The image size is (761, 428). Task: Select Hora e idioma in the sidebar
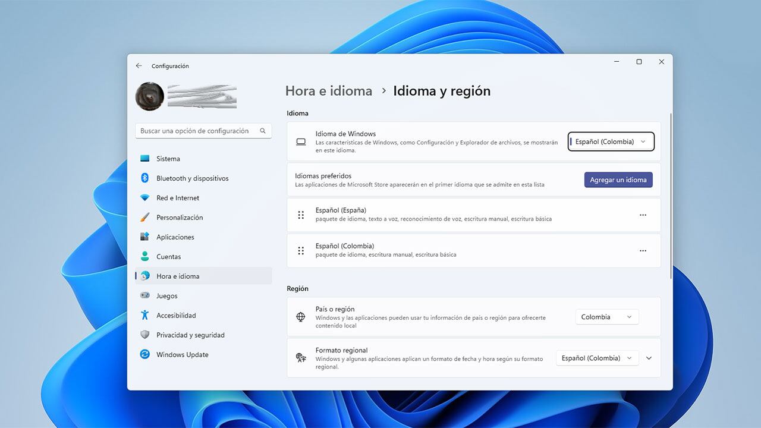coord(178,276)
